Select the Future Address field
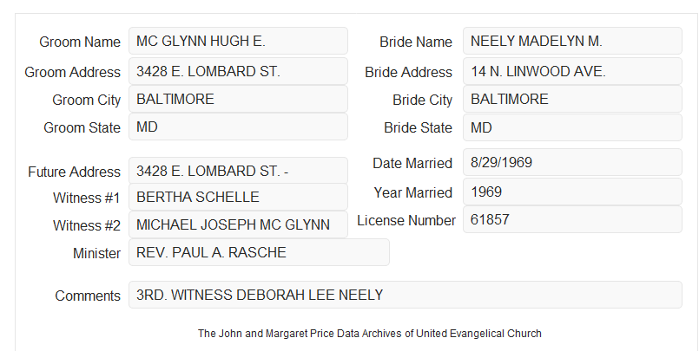 238,171
